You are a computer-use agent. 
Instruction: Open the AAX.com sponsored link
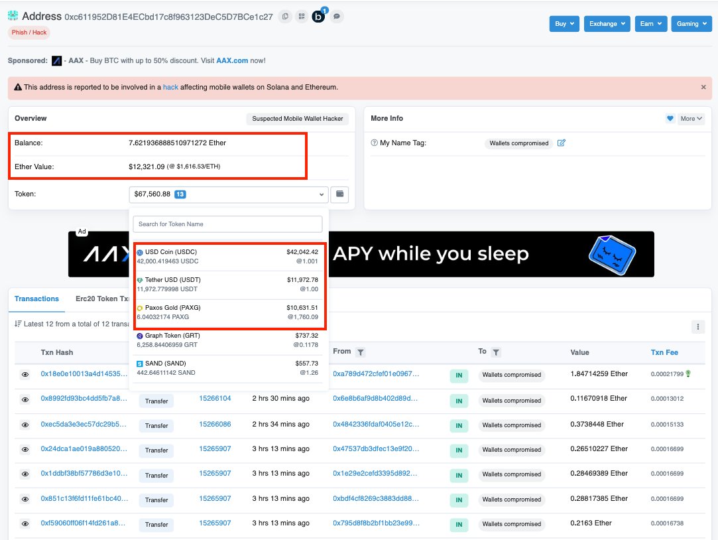(232, 60)
